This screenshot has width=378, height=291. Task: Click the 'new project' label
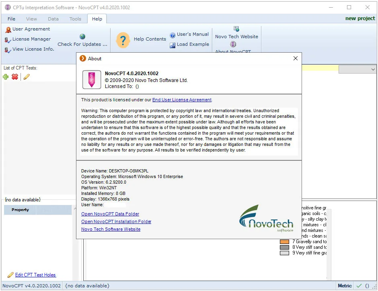360,18
